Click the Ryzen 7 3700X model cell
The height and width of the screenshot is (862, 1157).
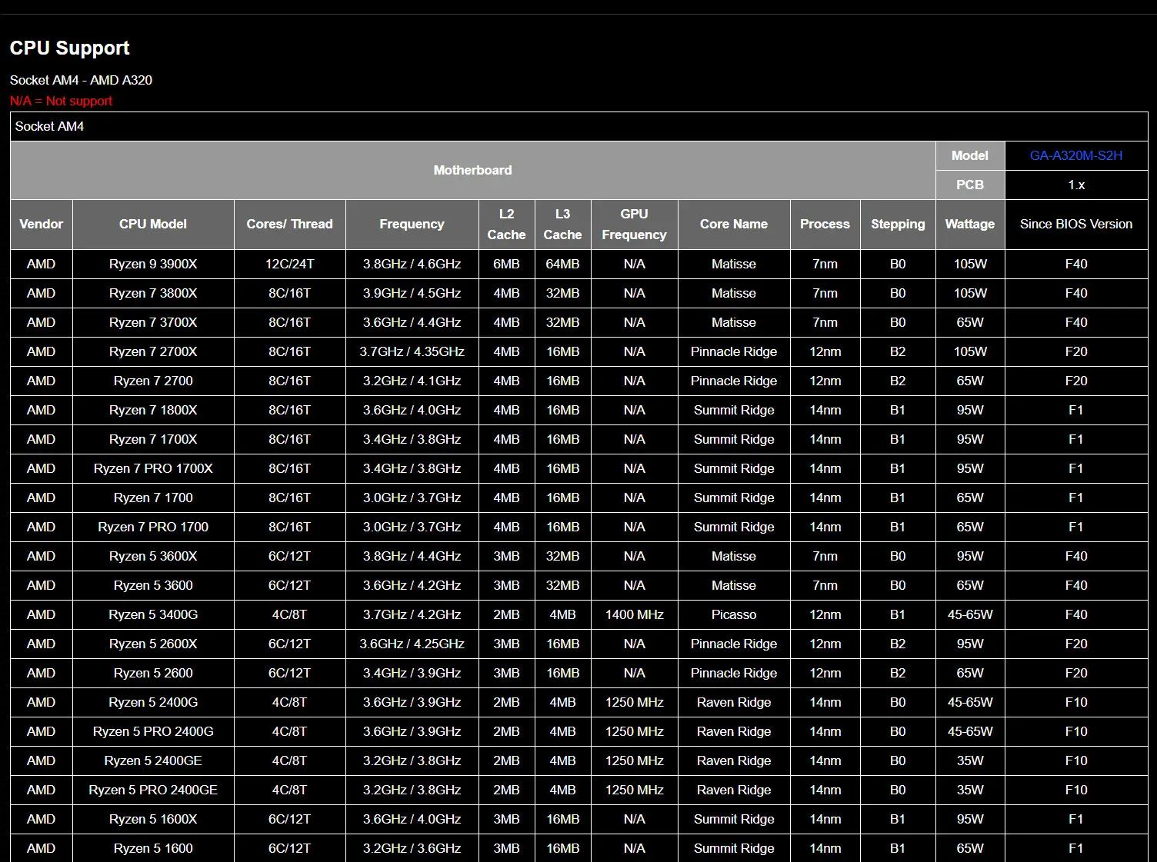click(153, 322)
